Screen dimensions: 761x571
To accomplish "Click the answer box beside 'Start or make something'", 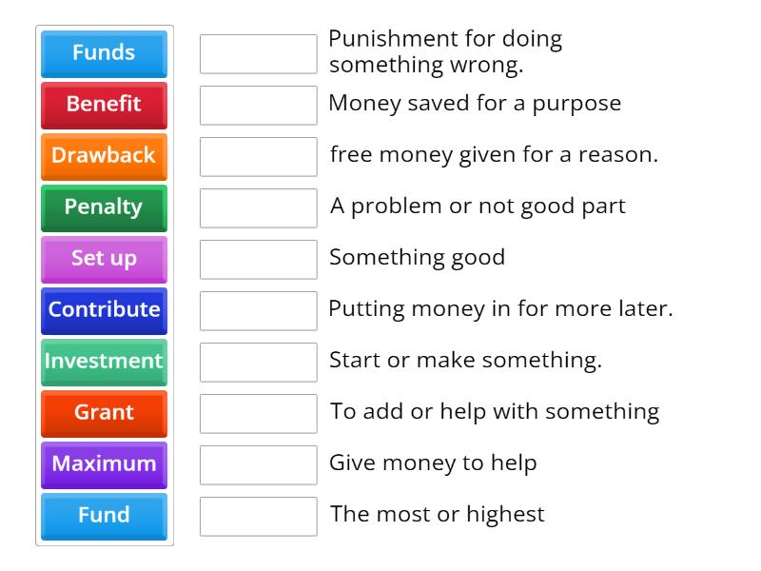I will [258, 362].
